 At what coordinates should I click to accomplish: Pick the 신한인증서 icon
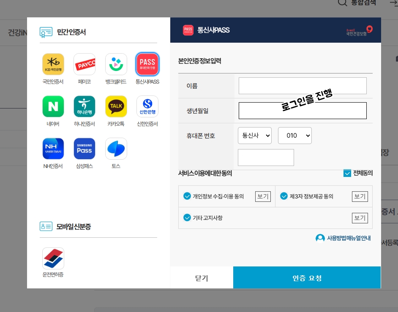147,106
